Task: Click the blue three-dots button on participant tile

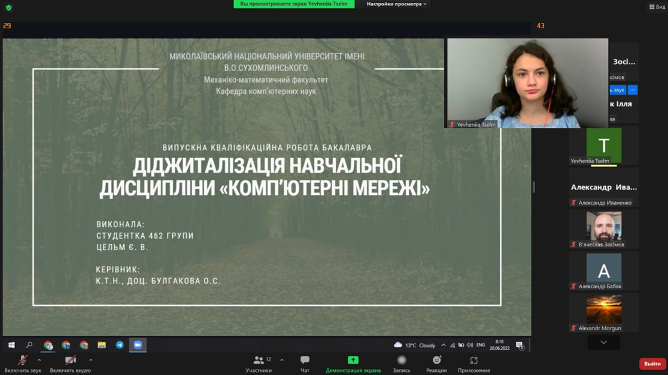Action: pos(633,90)
